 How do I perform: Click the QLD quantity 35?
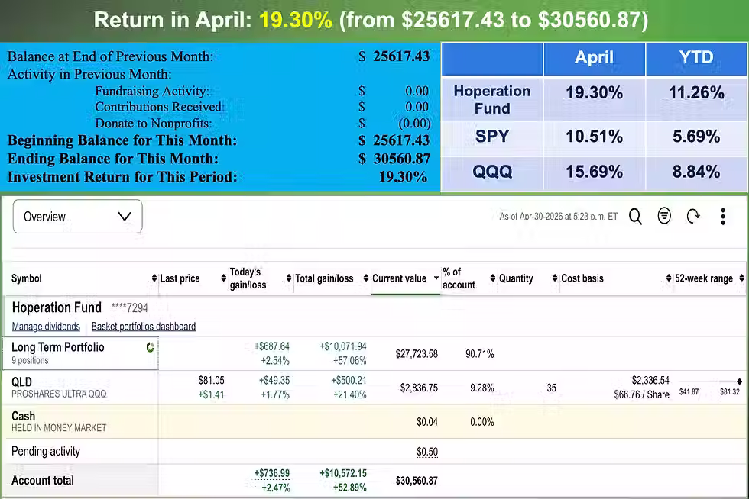click(551, 388)
